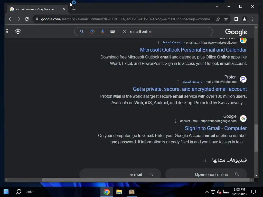Open File Explorer from taskbar
The image size is (263, 197).
click(x=119, y=192)
